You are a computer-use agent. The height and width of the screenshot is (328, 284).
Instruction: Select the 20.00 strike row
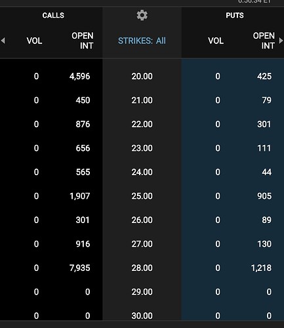coord(142,76)
